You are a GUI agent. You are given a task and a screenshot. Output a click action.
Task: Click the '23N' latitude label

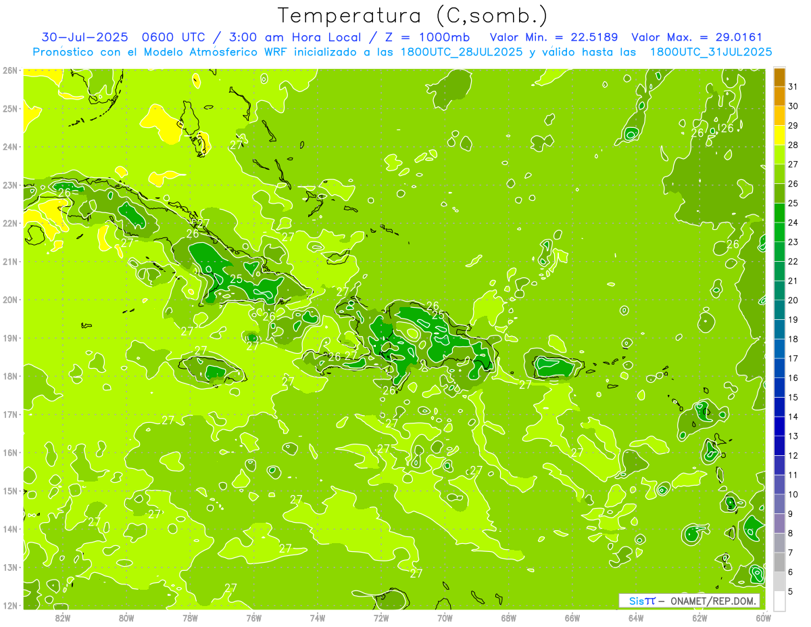tap(10, 185)
